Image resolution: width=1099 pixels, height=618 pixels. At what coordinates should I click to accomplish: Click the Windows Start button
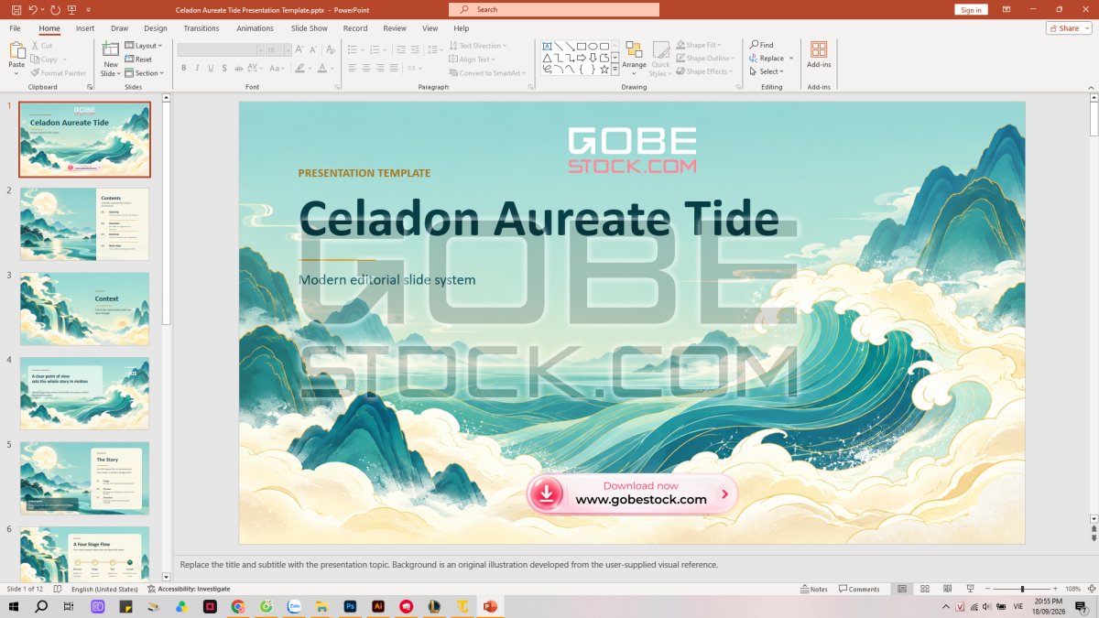[15, 606]
